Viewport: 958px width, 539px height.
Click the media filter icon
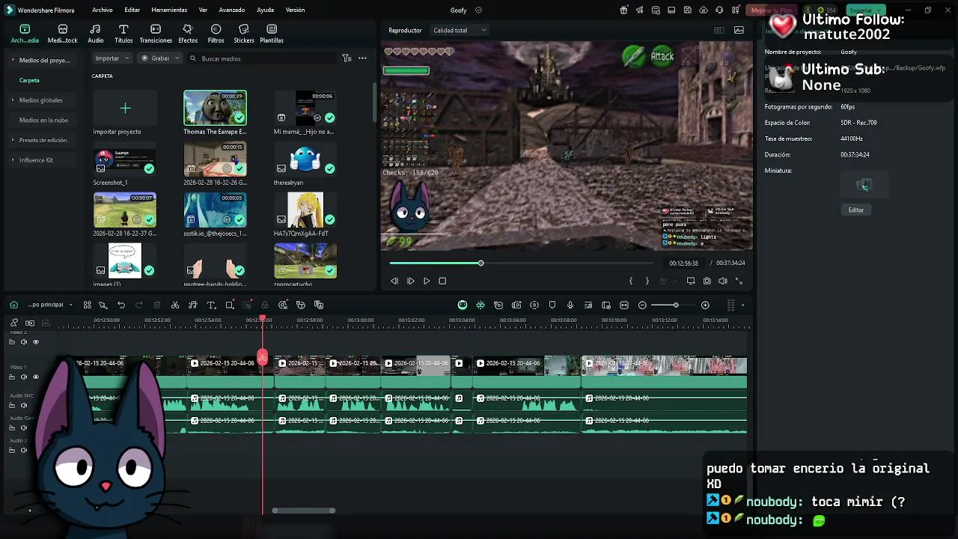tap(347, 58)
